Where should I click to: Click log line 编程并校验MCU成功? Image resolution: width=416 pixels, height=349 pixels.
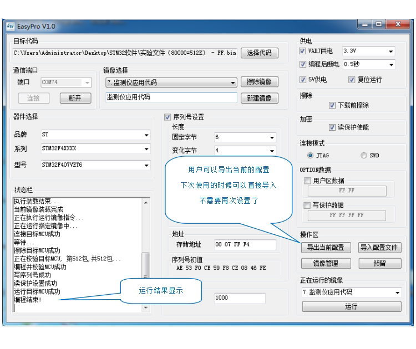(40, 267)
